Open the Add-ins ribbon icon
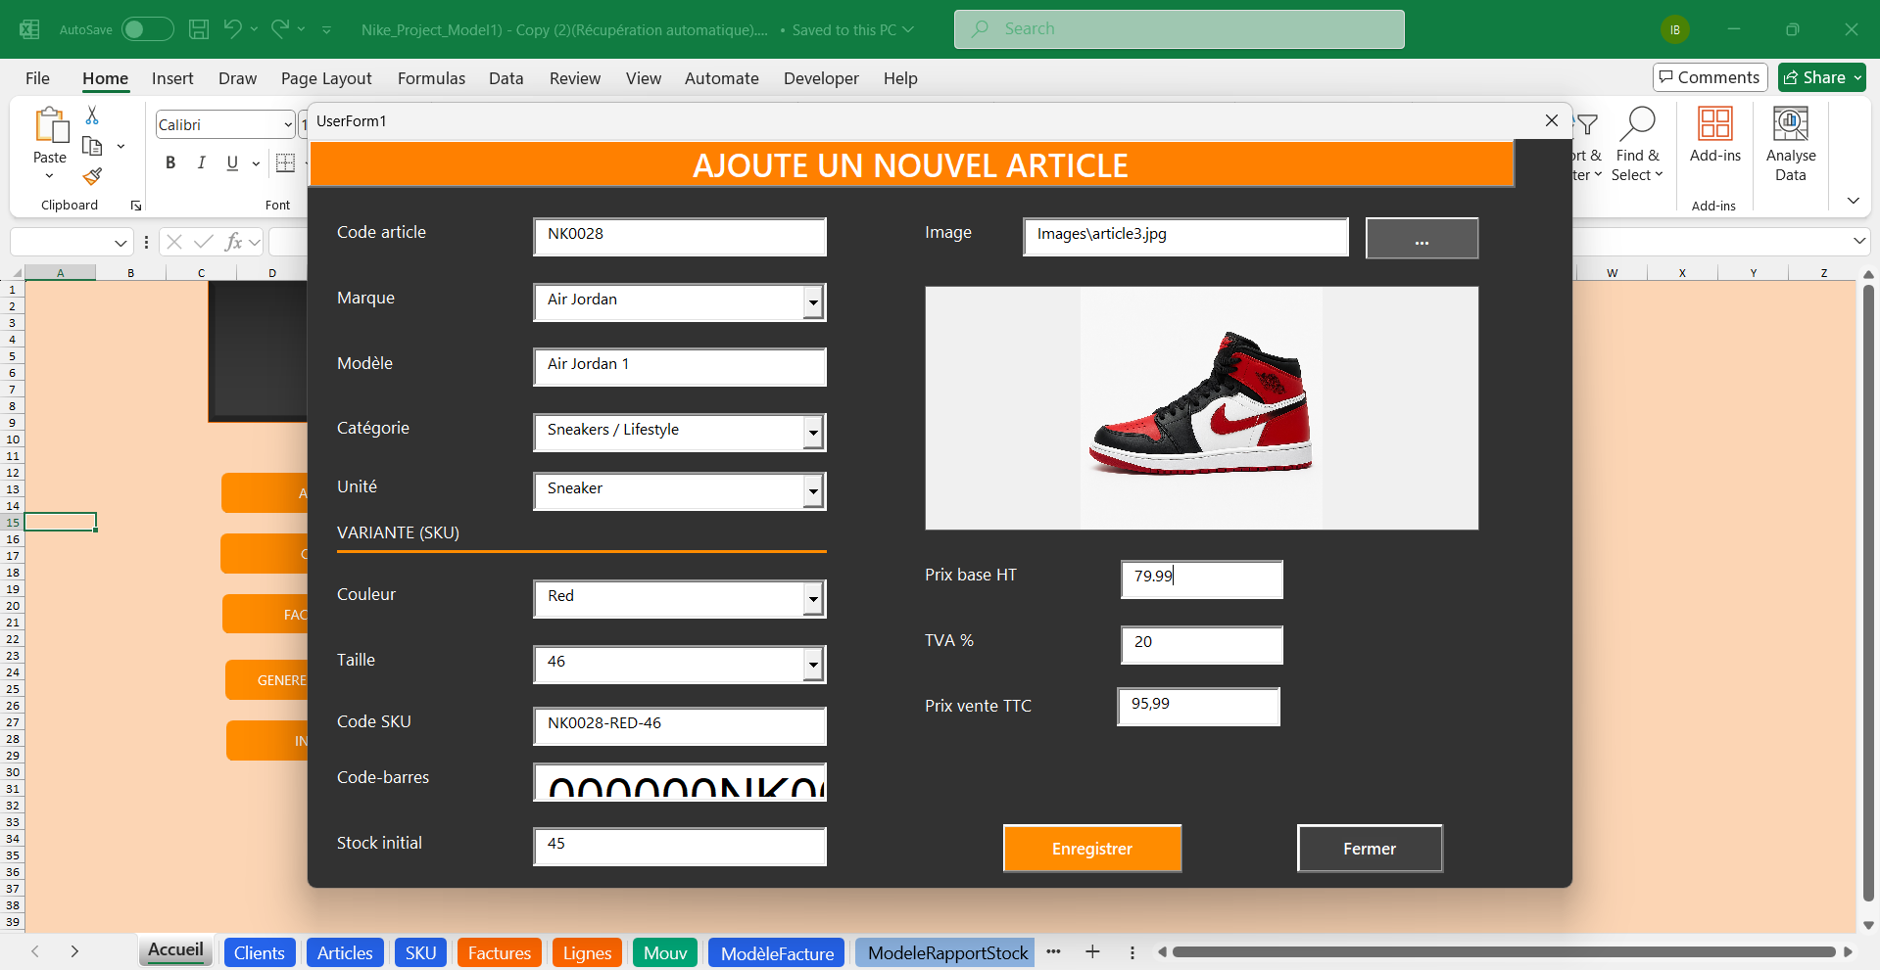Viewport: 1880px width, 970px height. pos(1714,125)
